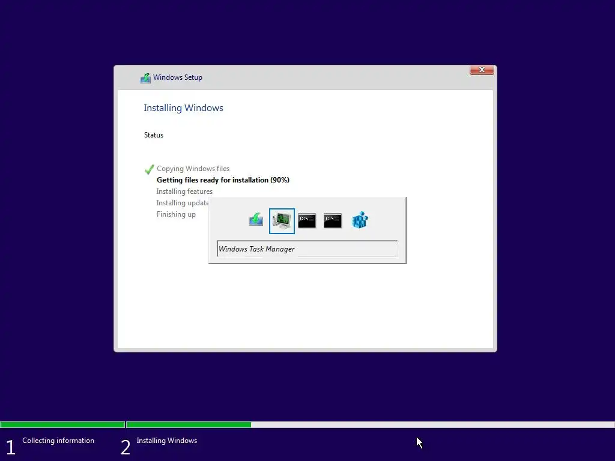Screen dimensions: 615x461
Task: Click the 'Installing Windows' heading
Action: [x=183, y=108]
